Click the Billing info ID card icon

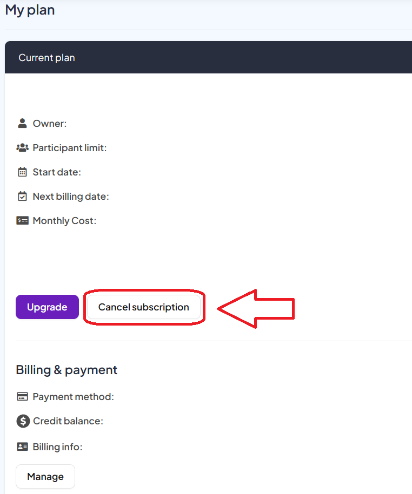point(22,447)
